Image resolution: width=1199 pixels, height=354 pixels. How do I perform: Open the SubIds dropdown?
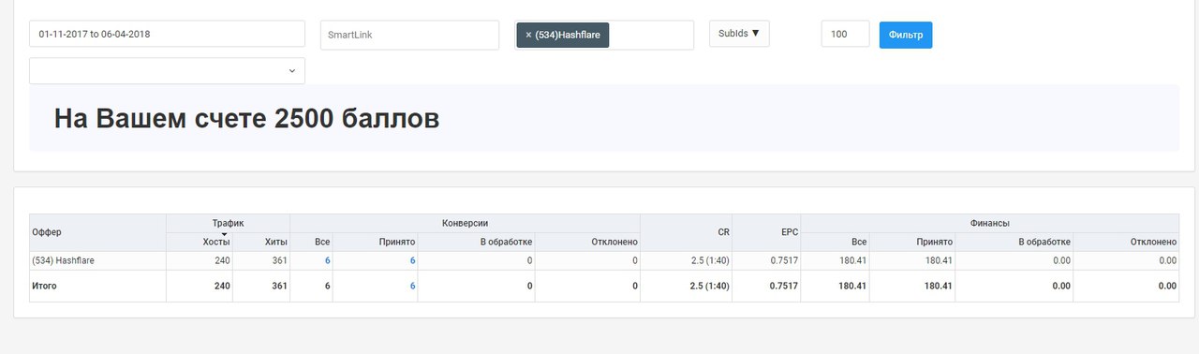tap(739, 34)
